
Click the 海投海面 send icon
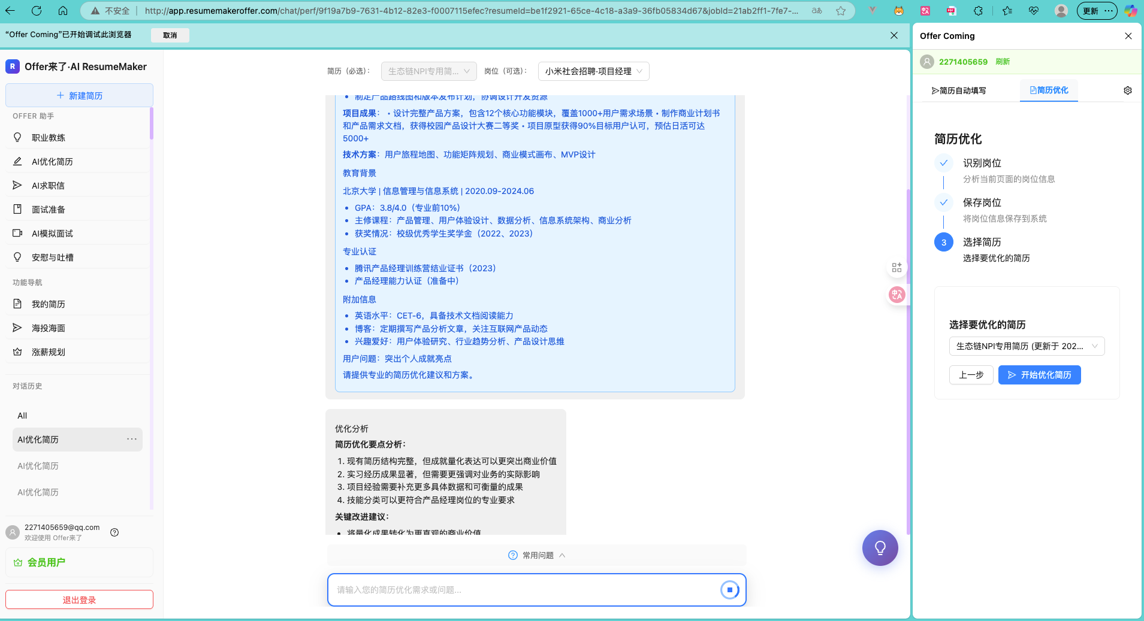point(17,328)
